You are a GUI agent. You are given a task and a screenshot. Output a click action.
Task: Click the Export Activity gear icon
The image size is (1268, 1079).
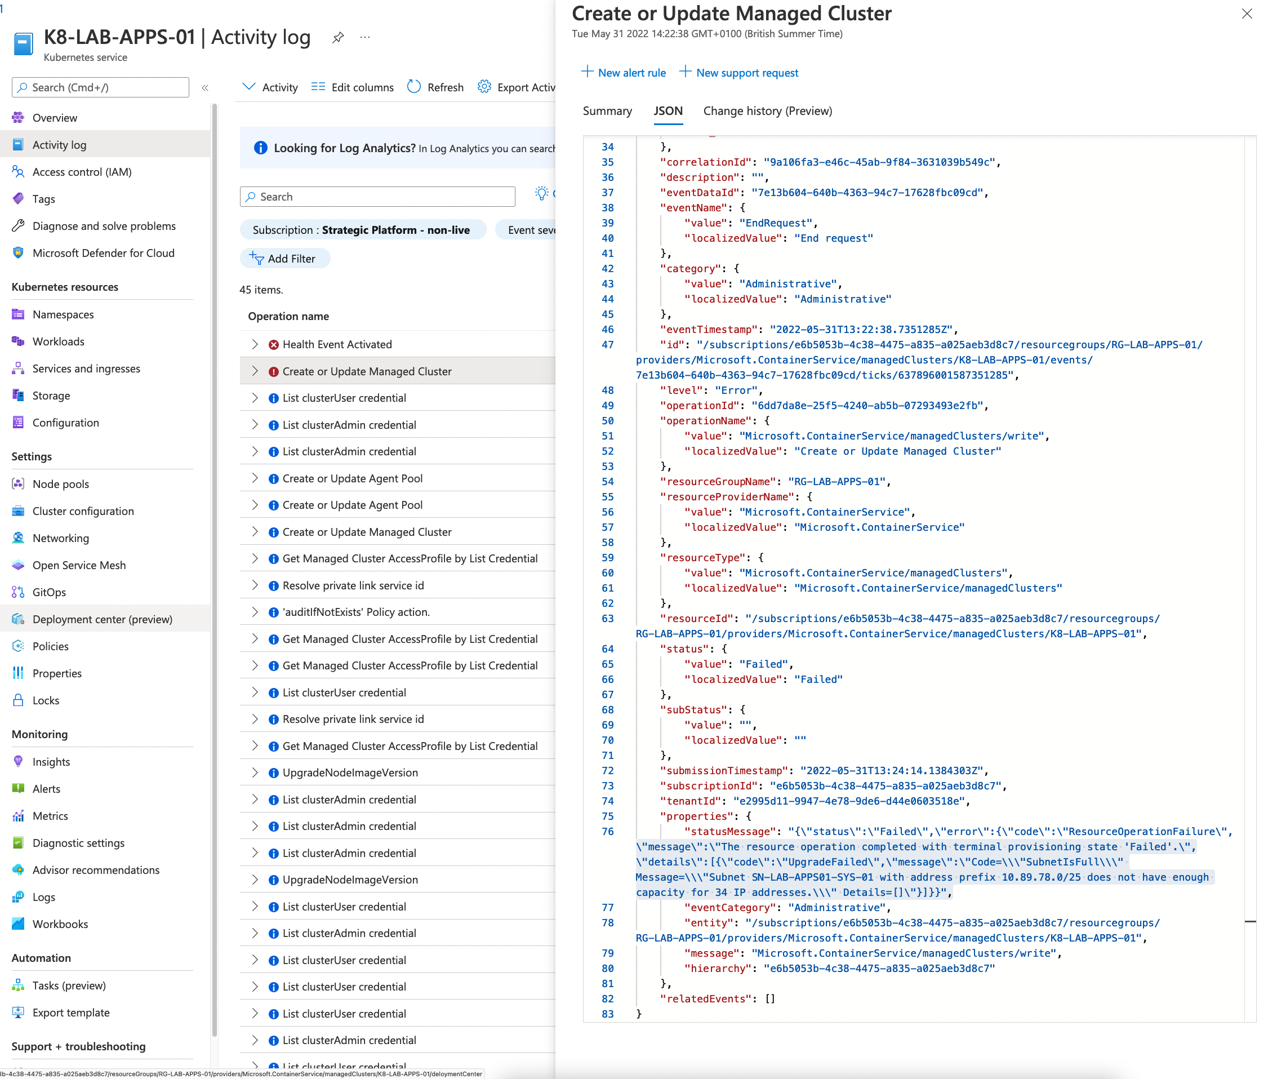(484, 87)
